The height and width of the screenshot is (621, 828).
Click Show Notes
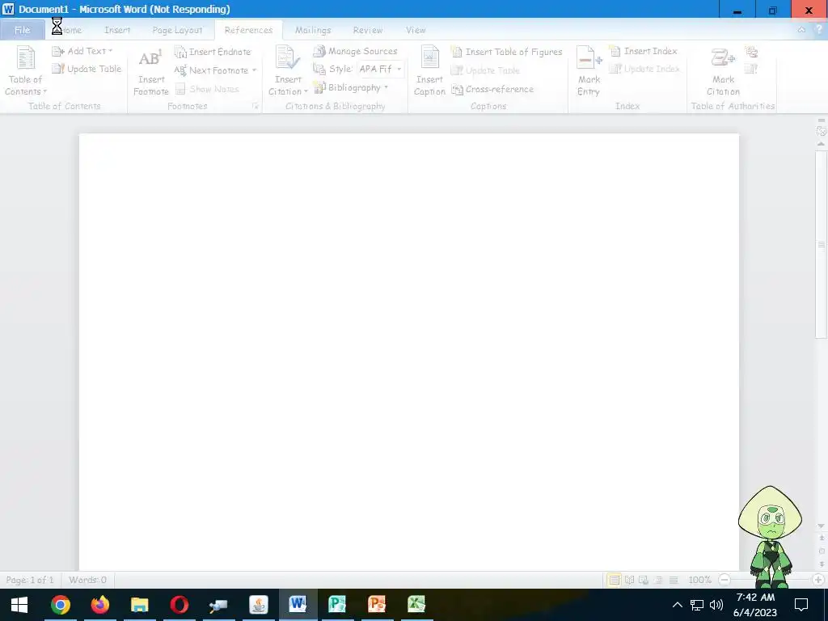[x=208, y=89]
